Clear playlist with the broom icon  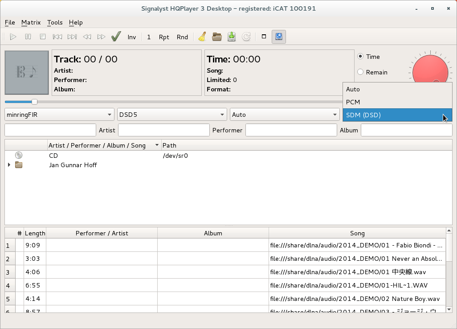(x=202, y=37)
